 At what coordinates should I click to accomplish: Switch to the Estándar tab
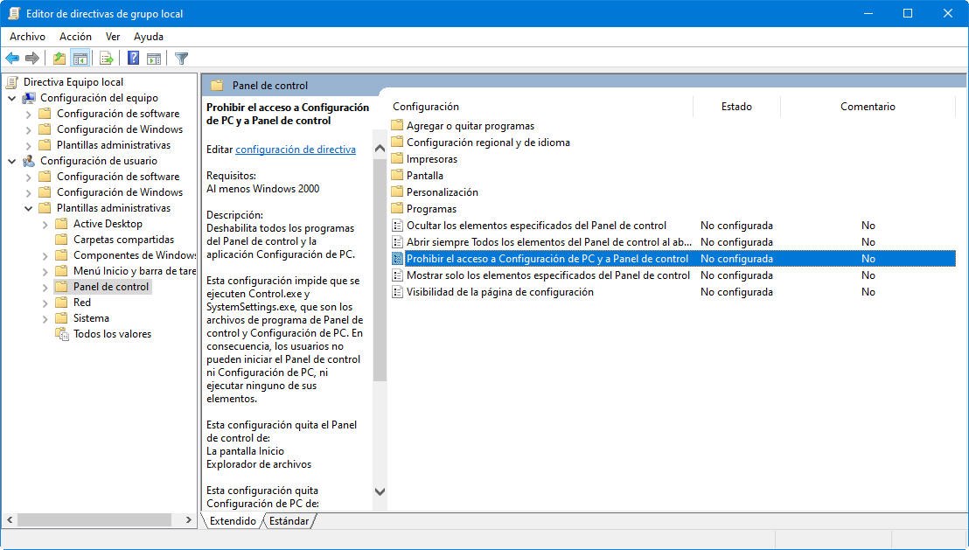[x=289, y=521]
